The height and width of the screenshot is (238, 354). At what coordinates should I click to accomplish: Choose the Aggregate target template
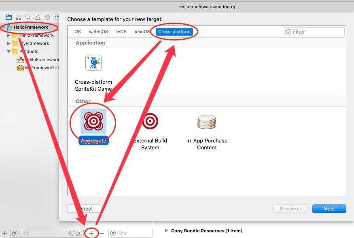[93, 126]
